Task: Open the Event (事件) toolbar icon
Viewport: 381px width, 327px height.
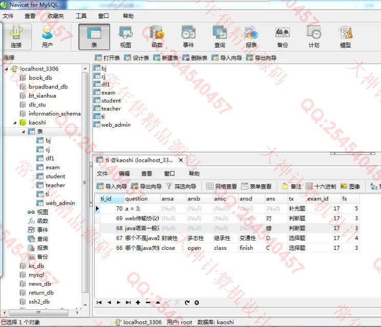Action: click(x=188, y=37)
